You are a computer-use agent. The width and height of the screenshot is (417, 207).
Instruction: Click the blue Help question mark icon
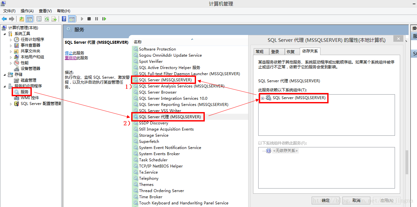(64, 19)
